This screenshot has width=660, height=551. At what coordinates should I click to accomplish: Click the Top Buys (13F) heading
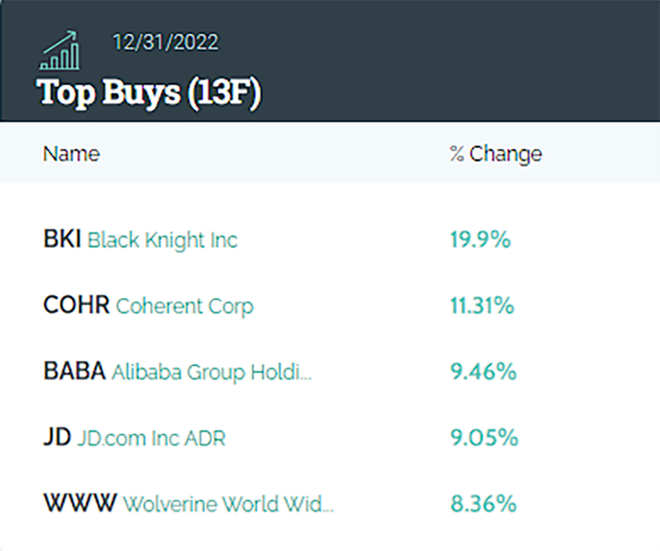tap(148, 92)
